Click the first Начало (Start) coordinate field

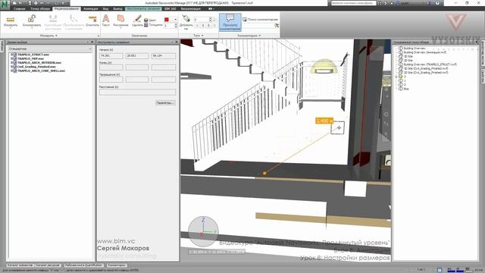pos(111,55)
